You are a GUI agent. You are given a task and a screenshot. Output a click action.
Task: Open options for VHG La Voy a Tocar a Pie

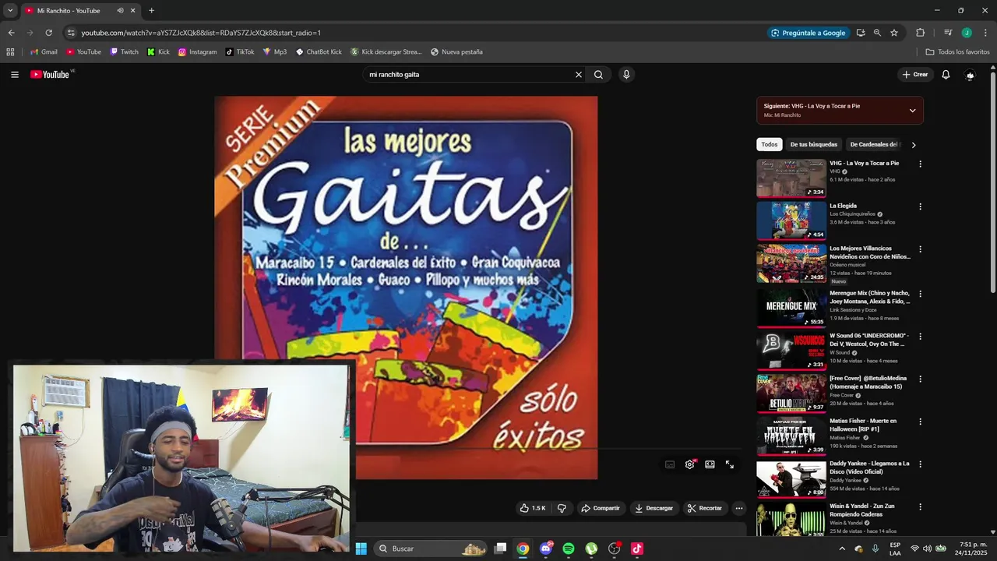tap(920, 164)
